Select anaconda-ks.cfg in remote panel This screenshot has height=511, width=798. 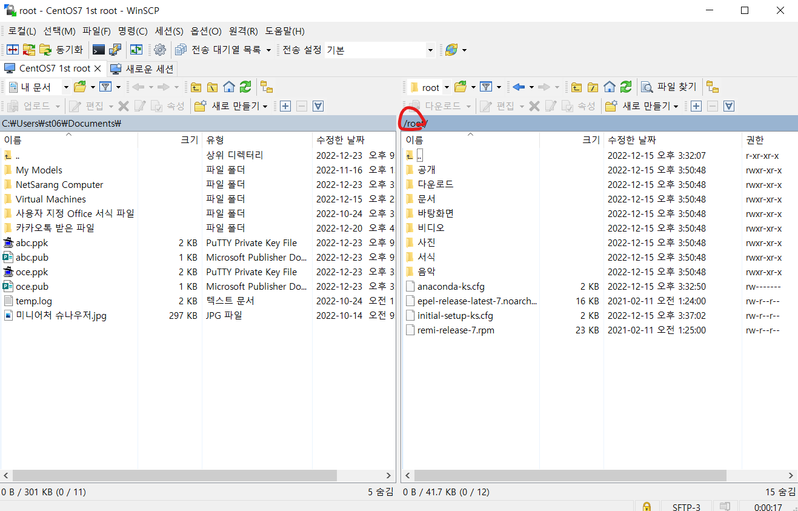(x=451, y=286)
